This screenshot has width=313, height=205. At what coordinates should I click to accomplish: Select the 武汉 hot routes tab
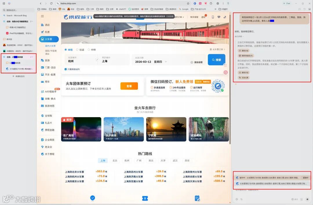point(175,161)
